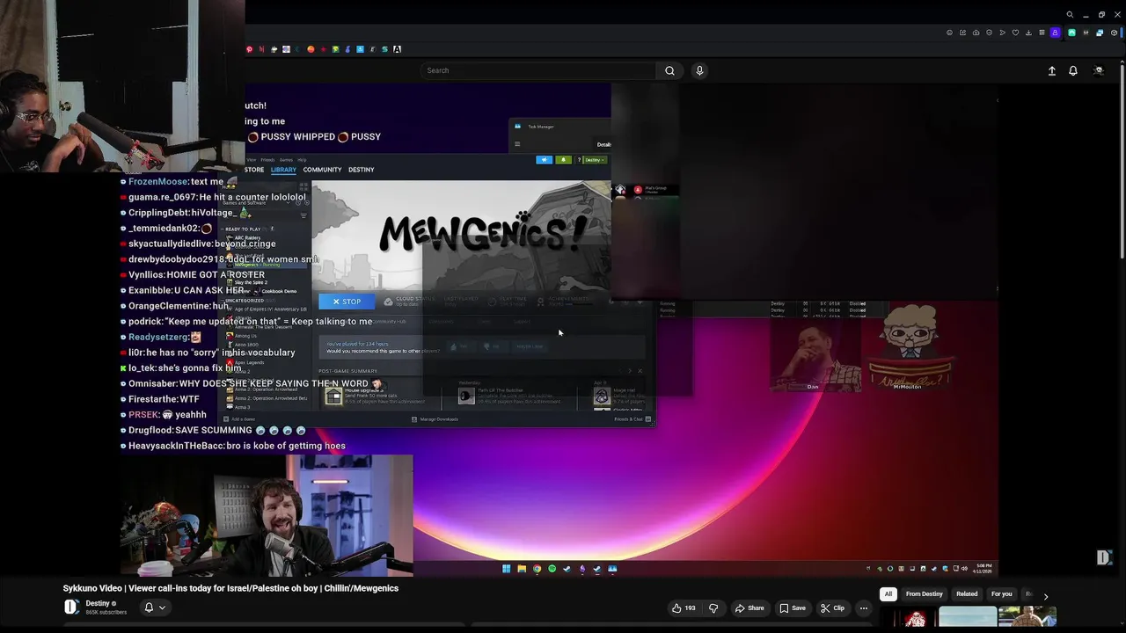Screen dimensions: 1126x633
Task: Click the YouTube Search input field
Action: pos(537,70)
